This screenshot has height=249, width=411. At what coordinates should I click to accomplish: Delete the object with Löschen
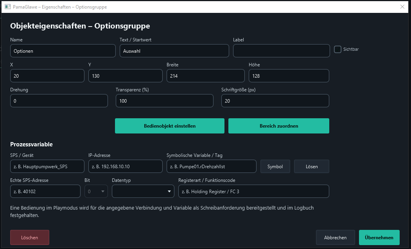(x=30, y=238)
